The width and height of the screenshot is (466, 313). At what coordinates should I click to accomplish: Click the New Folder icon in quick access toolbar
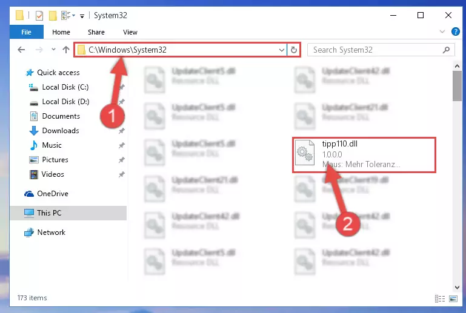tap(53, 16)
